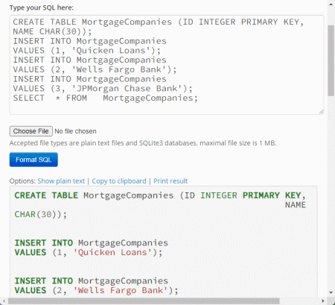Click the text area resize grip handle
335x305 pixels.
[321, 112]
